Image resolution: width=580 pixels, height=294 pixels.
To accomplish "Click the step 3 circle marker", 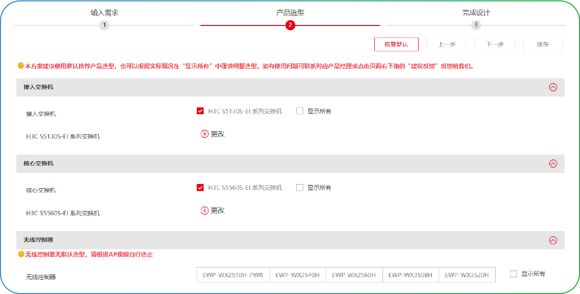I will 476,25.
